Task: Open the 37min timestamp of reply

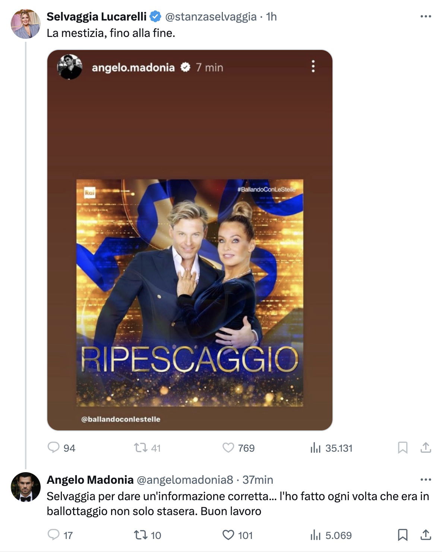Action: (x=258, y=480)
